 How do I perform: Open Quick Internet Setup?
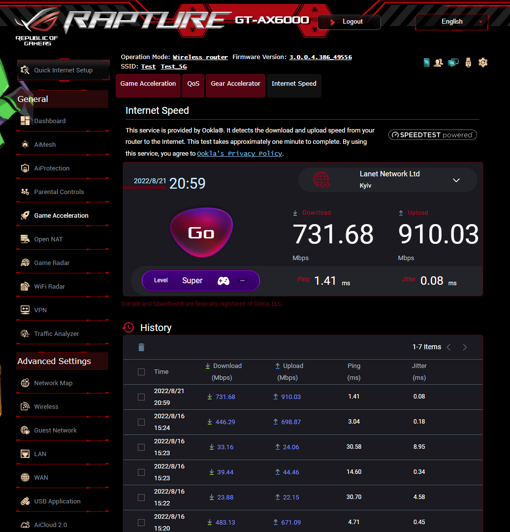click(x=64, y=70)
